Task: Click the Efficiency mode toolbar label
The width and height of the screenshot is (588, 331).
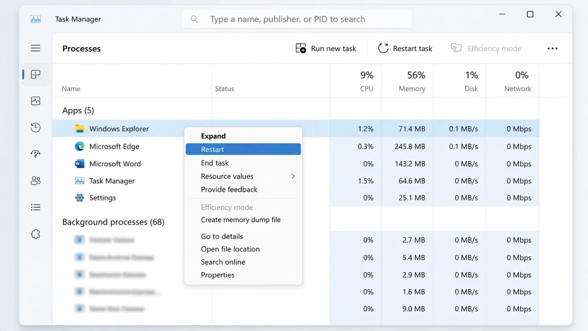Action: pyautogui.click(x=494, y=48)
